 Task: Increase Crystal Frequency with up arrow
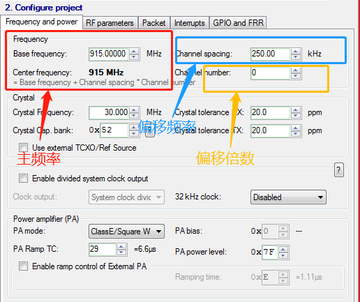134,110
